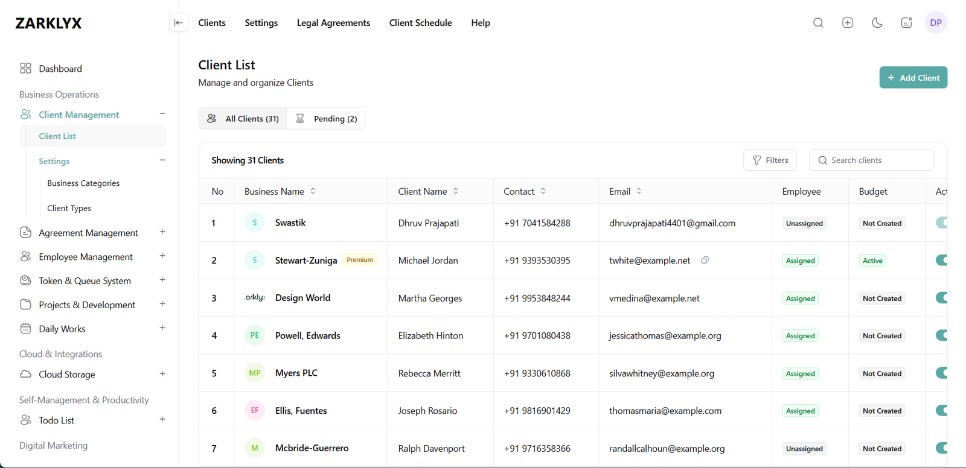Click the Swastik row's S avatar

pyautogui.click(x=255, y=223)
